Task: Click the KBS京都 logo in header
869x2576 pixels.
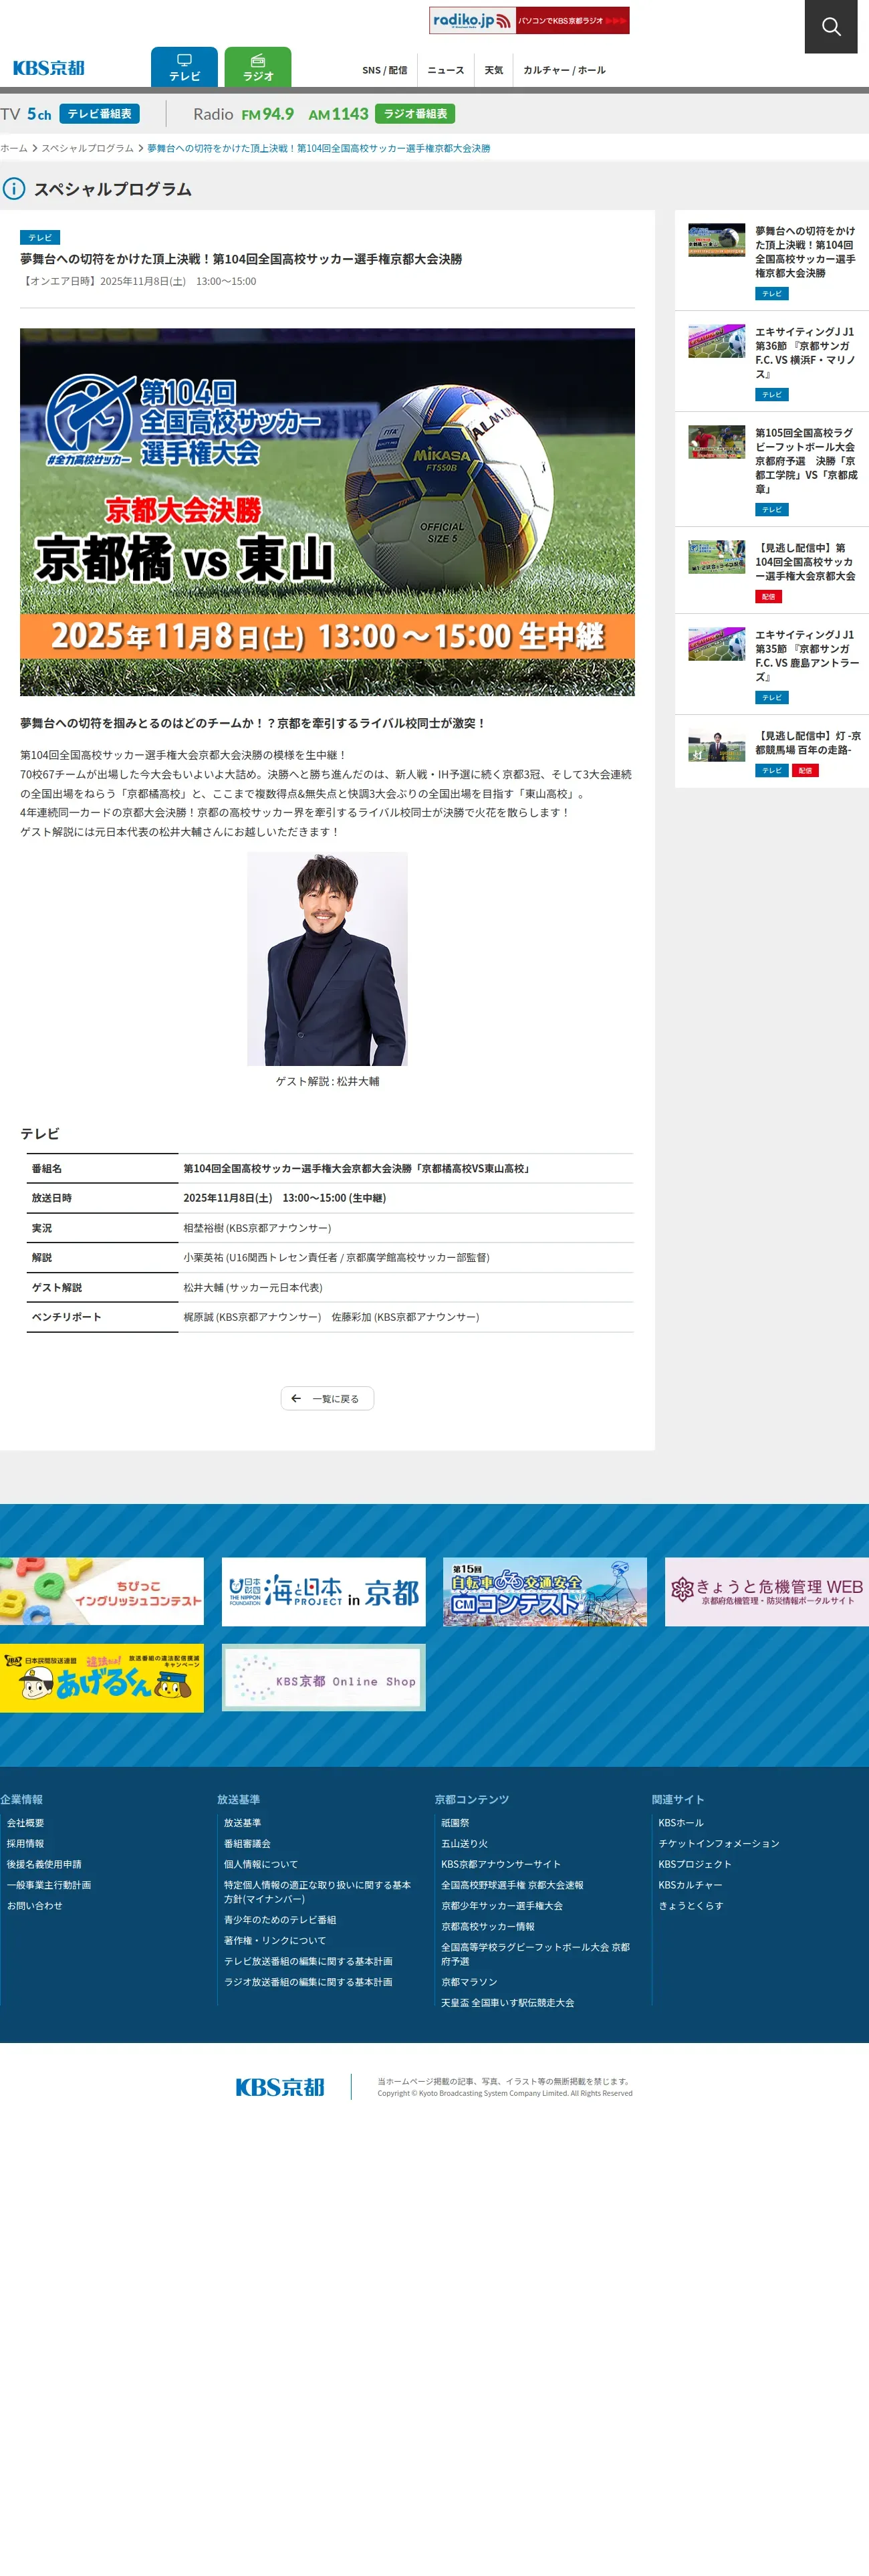Action: pyautogui.click(x=48, y=68)
